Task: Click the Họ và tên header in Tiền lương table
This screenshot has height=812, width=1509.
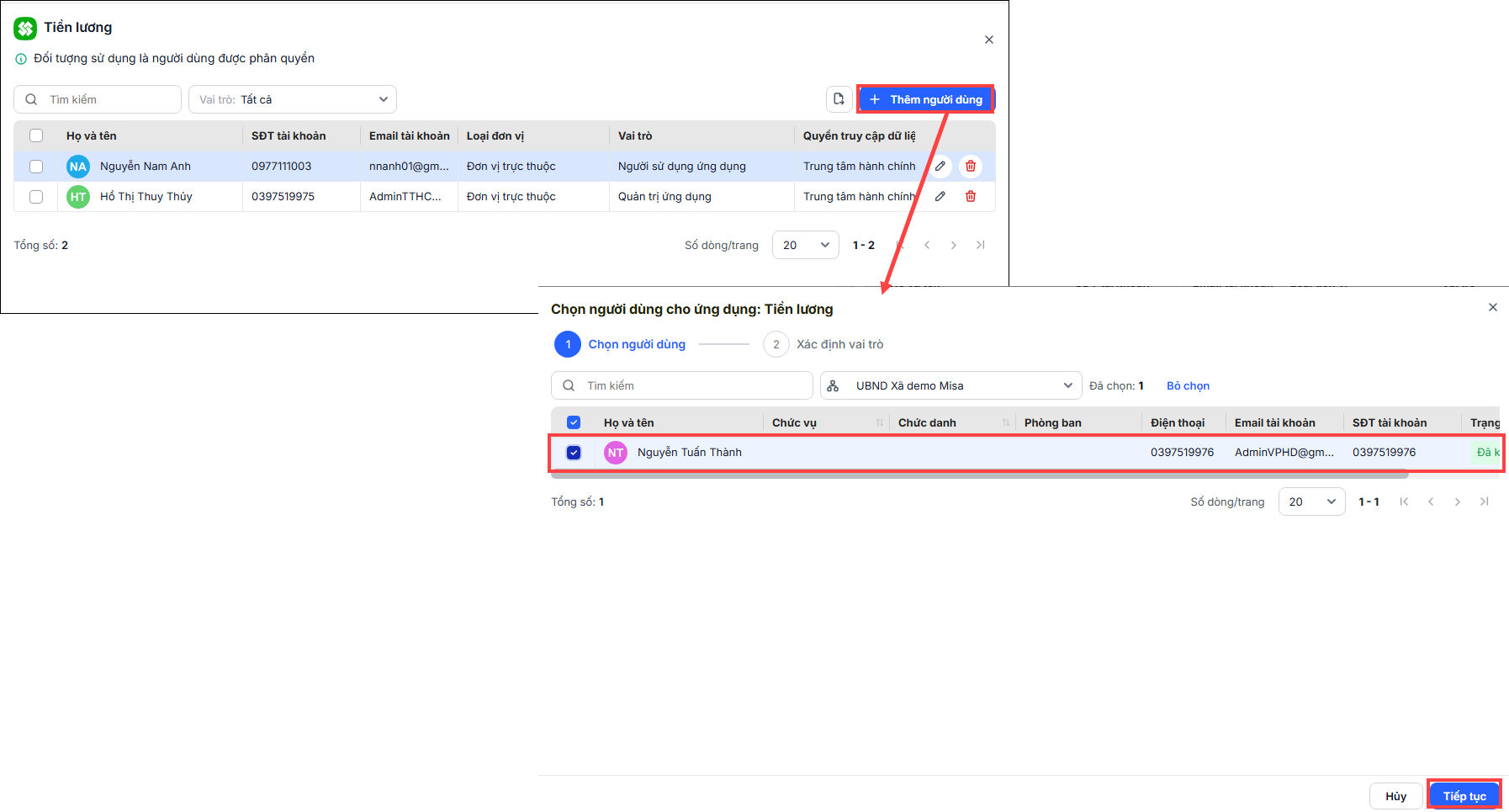Action: pos(92,135)
